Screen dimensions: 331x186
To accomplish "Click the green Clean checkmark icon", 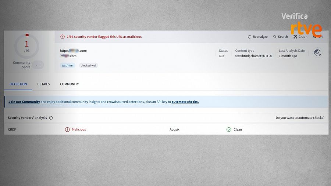I will pos(229,130).
